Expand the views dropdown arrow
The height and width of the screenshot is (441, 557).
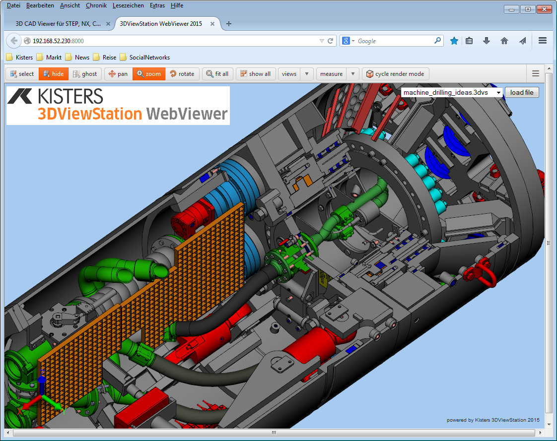[307, 74]
